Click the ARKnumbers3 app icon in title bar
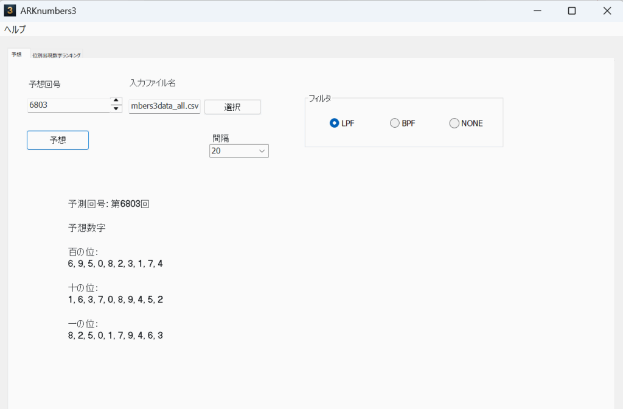Screen dimensions: 623x409 point(10,11)
